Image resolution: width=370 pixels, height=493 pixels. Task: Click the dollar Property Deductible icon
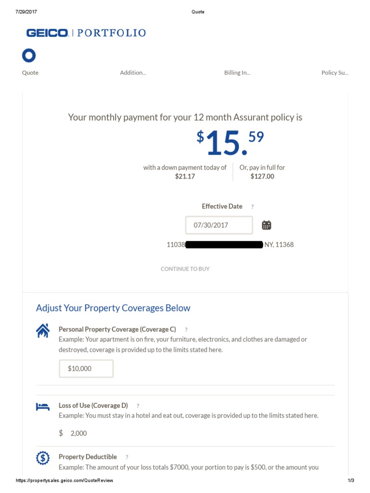(43, 458)
